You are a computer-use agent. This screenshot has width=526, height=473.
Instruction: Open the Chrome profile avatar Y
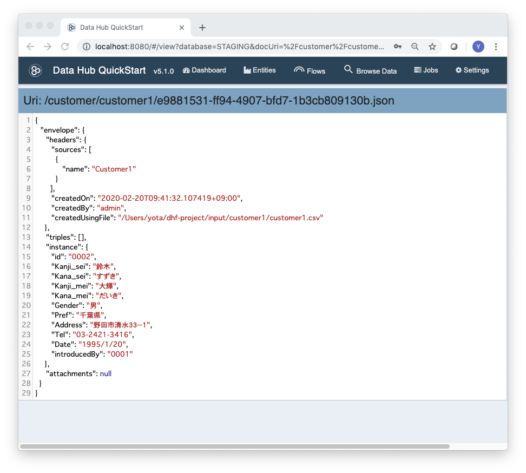(478, 47)
